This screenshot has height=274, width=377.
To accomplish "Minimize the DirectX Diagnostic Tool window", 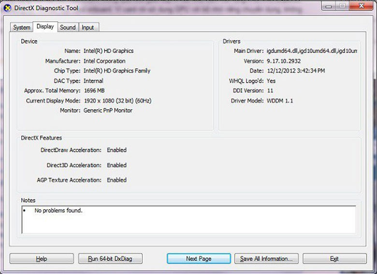I will [x=329, y=5].
